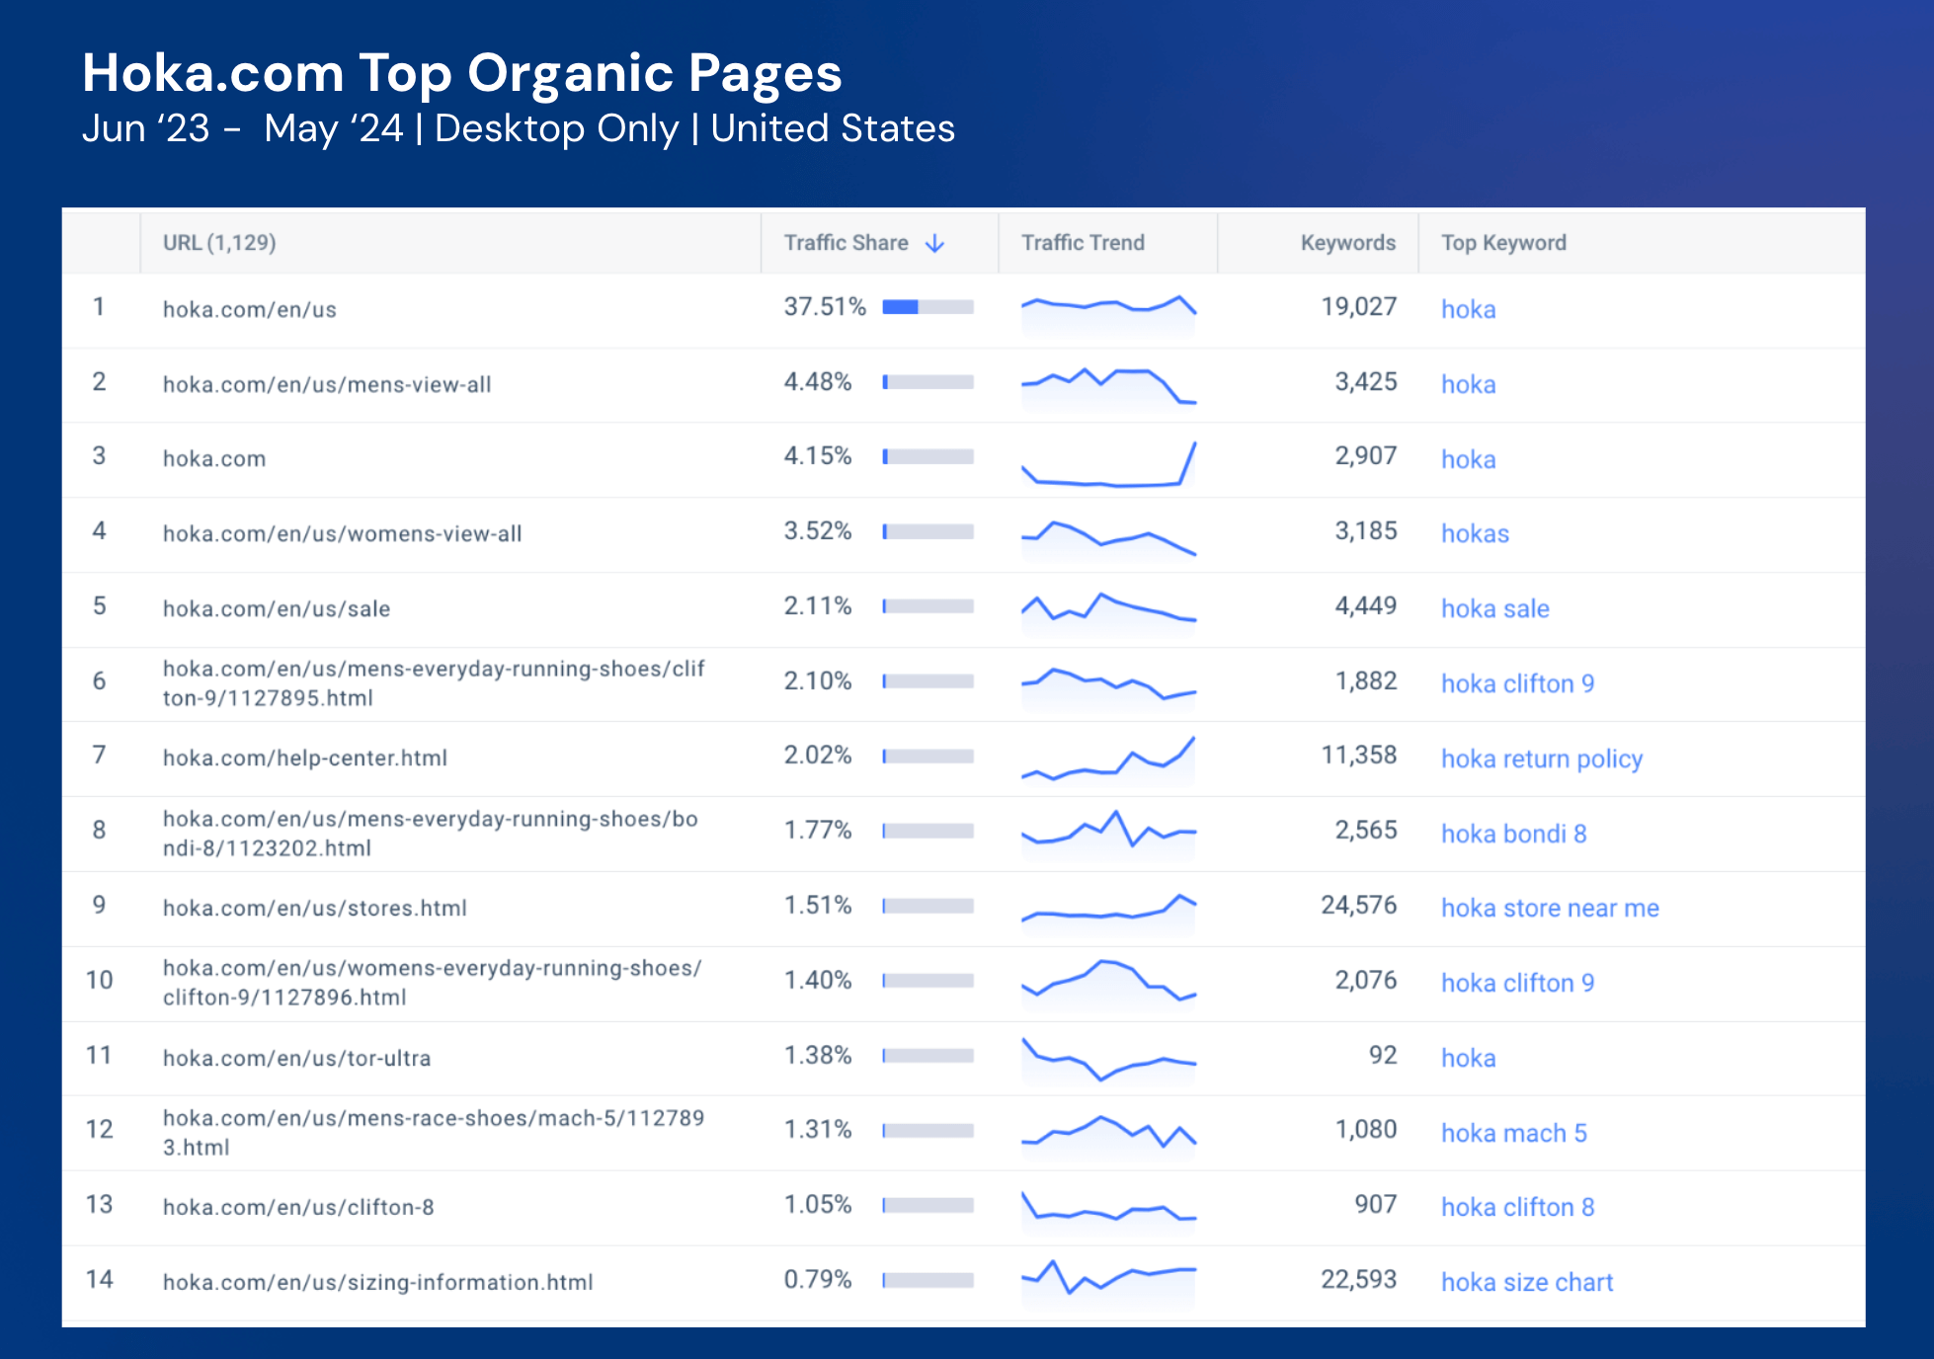Click the 2.11% traffic share value

click(x=817, y=606)
